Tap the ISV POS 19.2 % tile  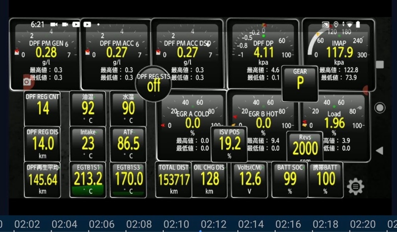229,144
